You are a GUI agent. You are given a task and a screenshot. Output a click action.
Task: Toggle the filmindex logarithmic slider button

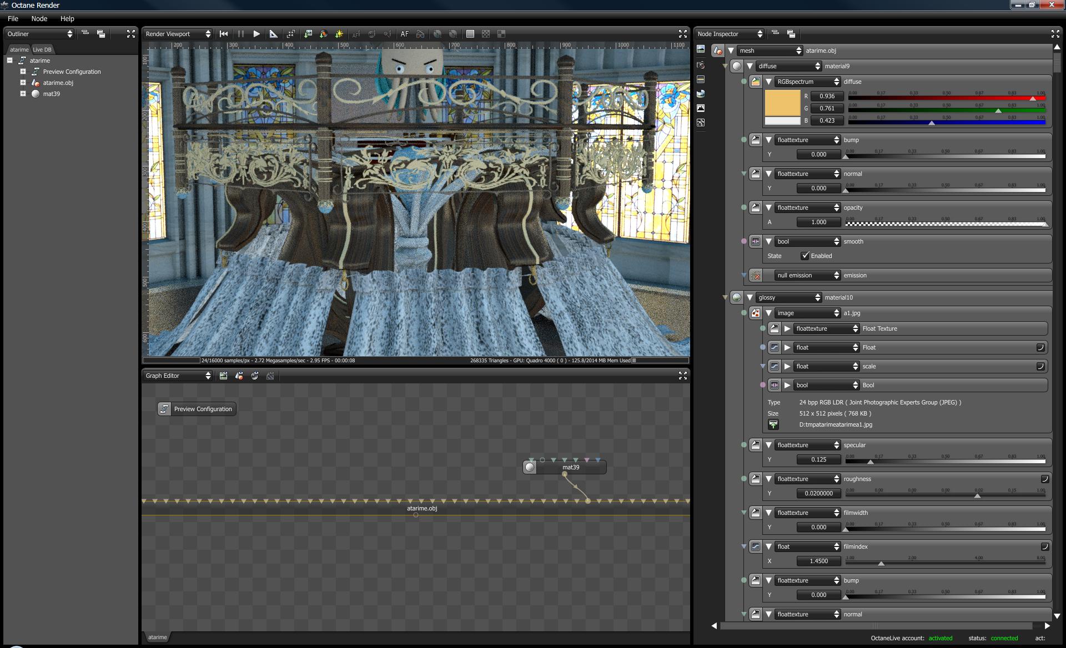point(1044,546)
